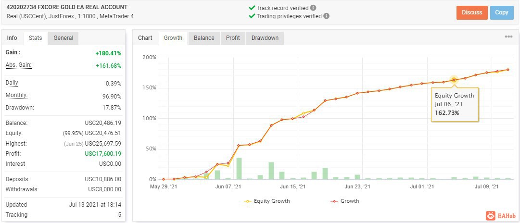Open the Profit chart tab
Screen dimensions: 520x223
point(233,38)
